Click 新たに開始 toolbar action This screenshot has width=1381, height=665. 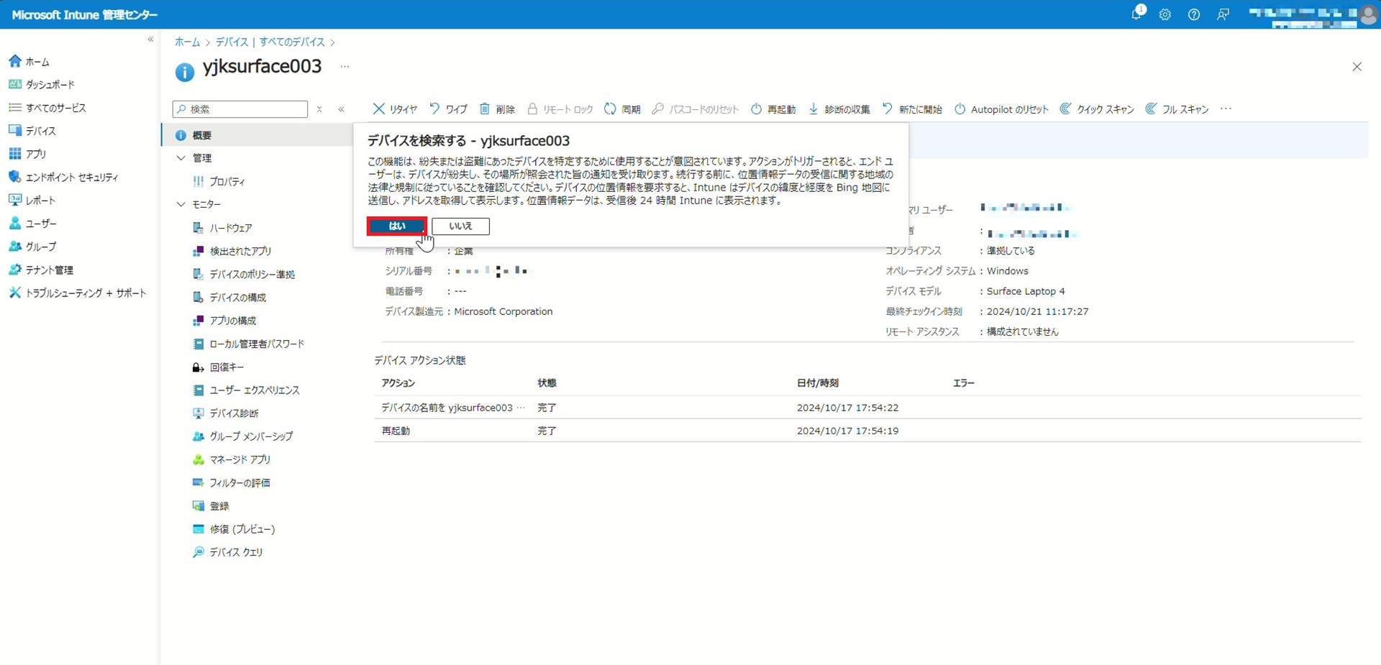coord(912,109)
